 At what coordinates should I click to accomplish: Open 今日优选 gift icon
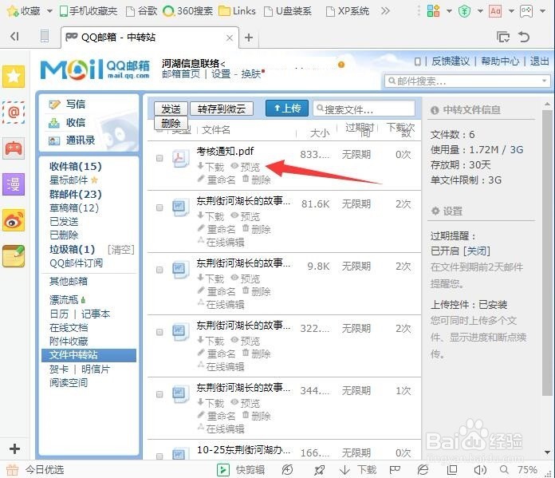[13, 470]
